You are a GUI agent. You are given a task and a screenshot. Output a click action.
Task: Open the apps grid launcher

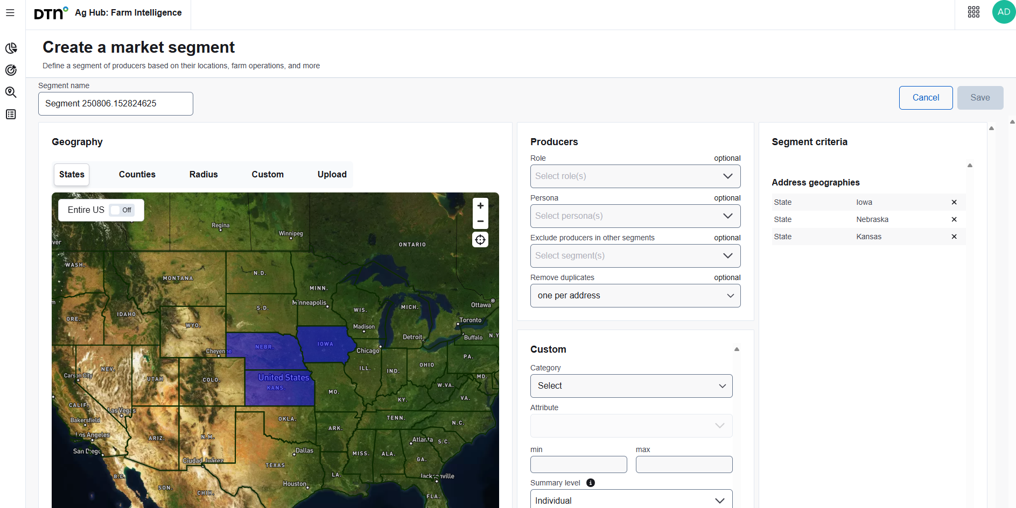(x=973, y=12)
